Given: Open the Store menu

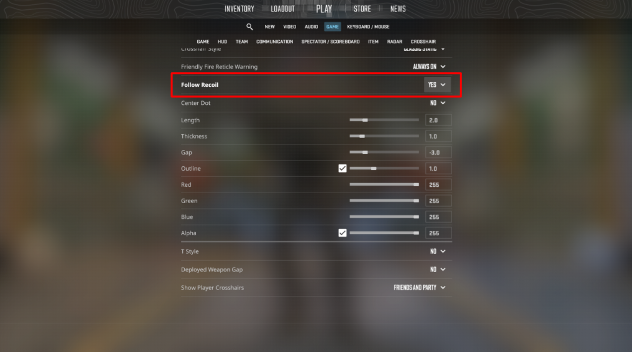Looking at the screenshot, I should pos(362,9).
